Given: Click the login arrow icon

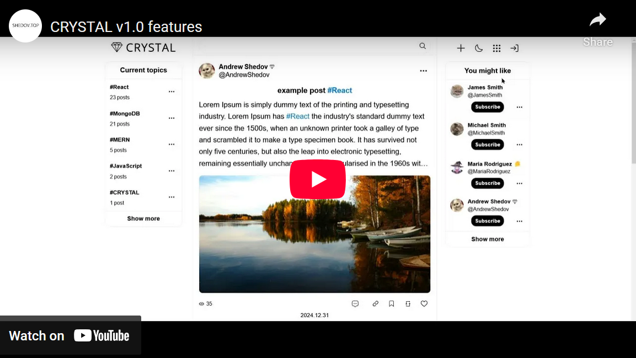Looking at the screenshot, I should (x=514, y=48).
